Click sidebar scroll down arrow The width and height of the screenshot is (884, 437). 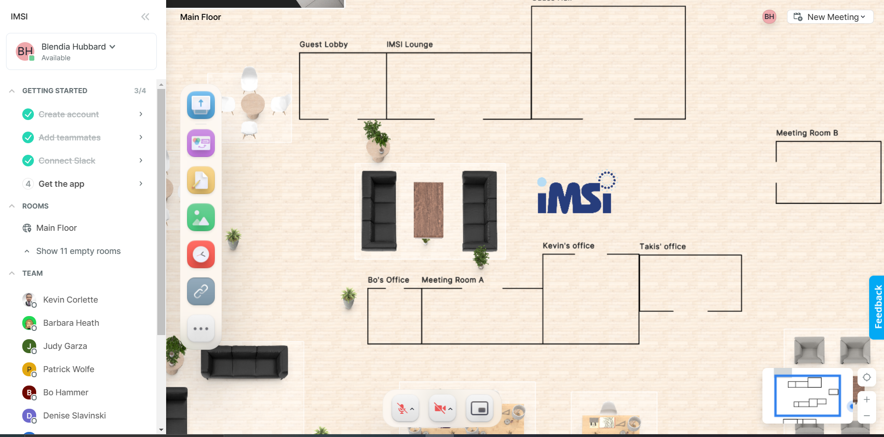click(x=161, y=430)
